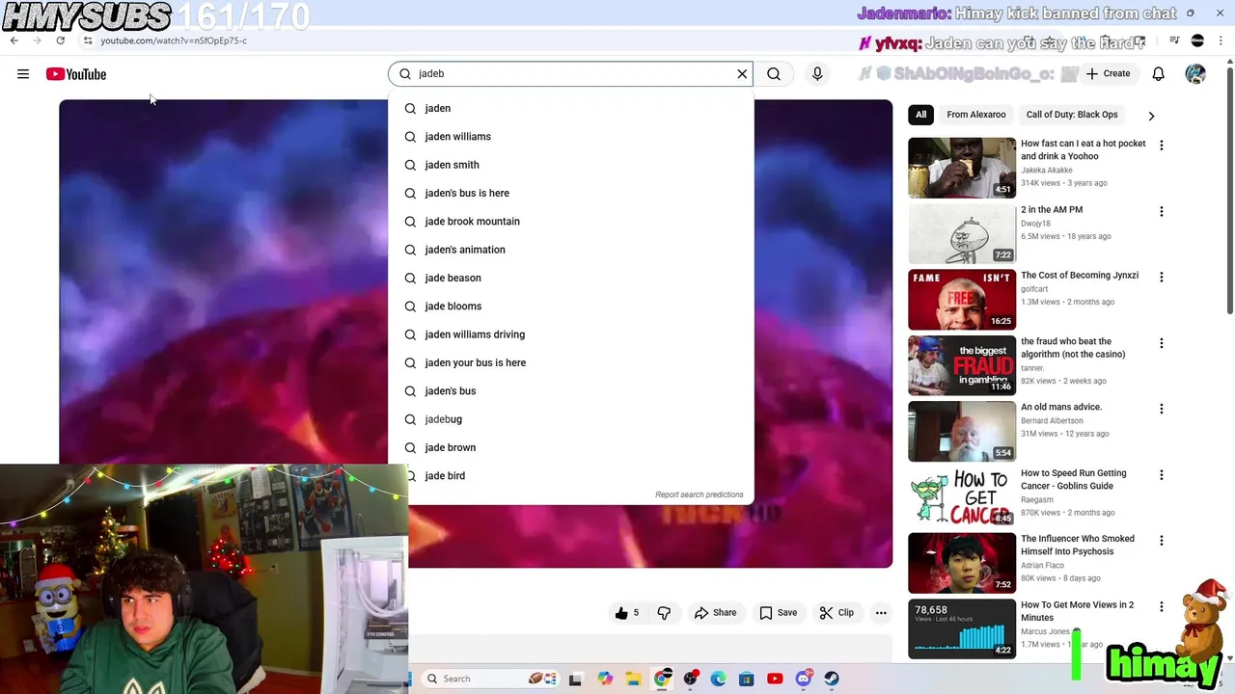
Task: Dislike the video with thumbs down
Action: point(664,613)
